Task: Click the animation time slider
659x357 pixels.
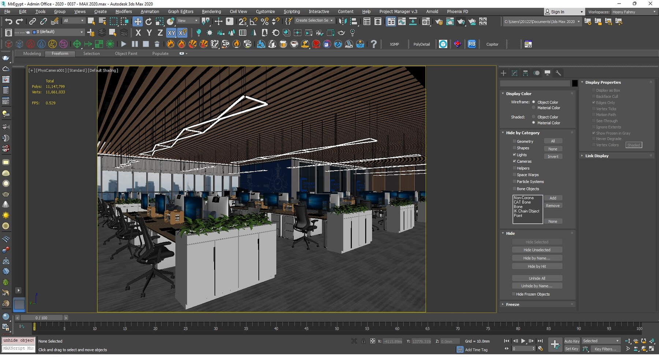Action: click(x=41, y=317)
